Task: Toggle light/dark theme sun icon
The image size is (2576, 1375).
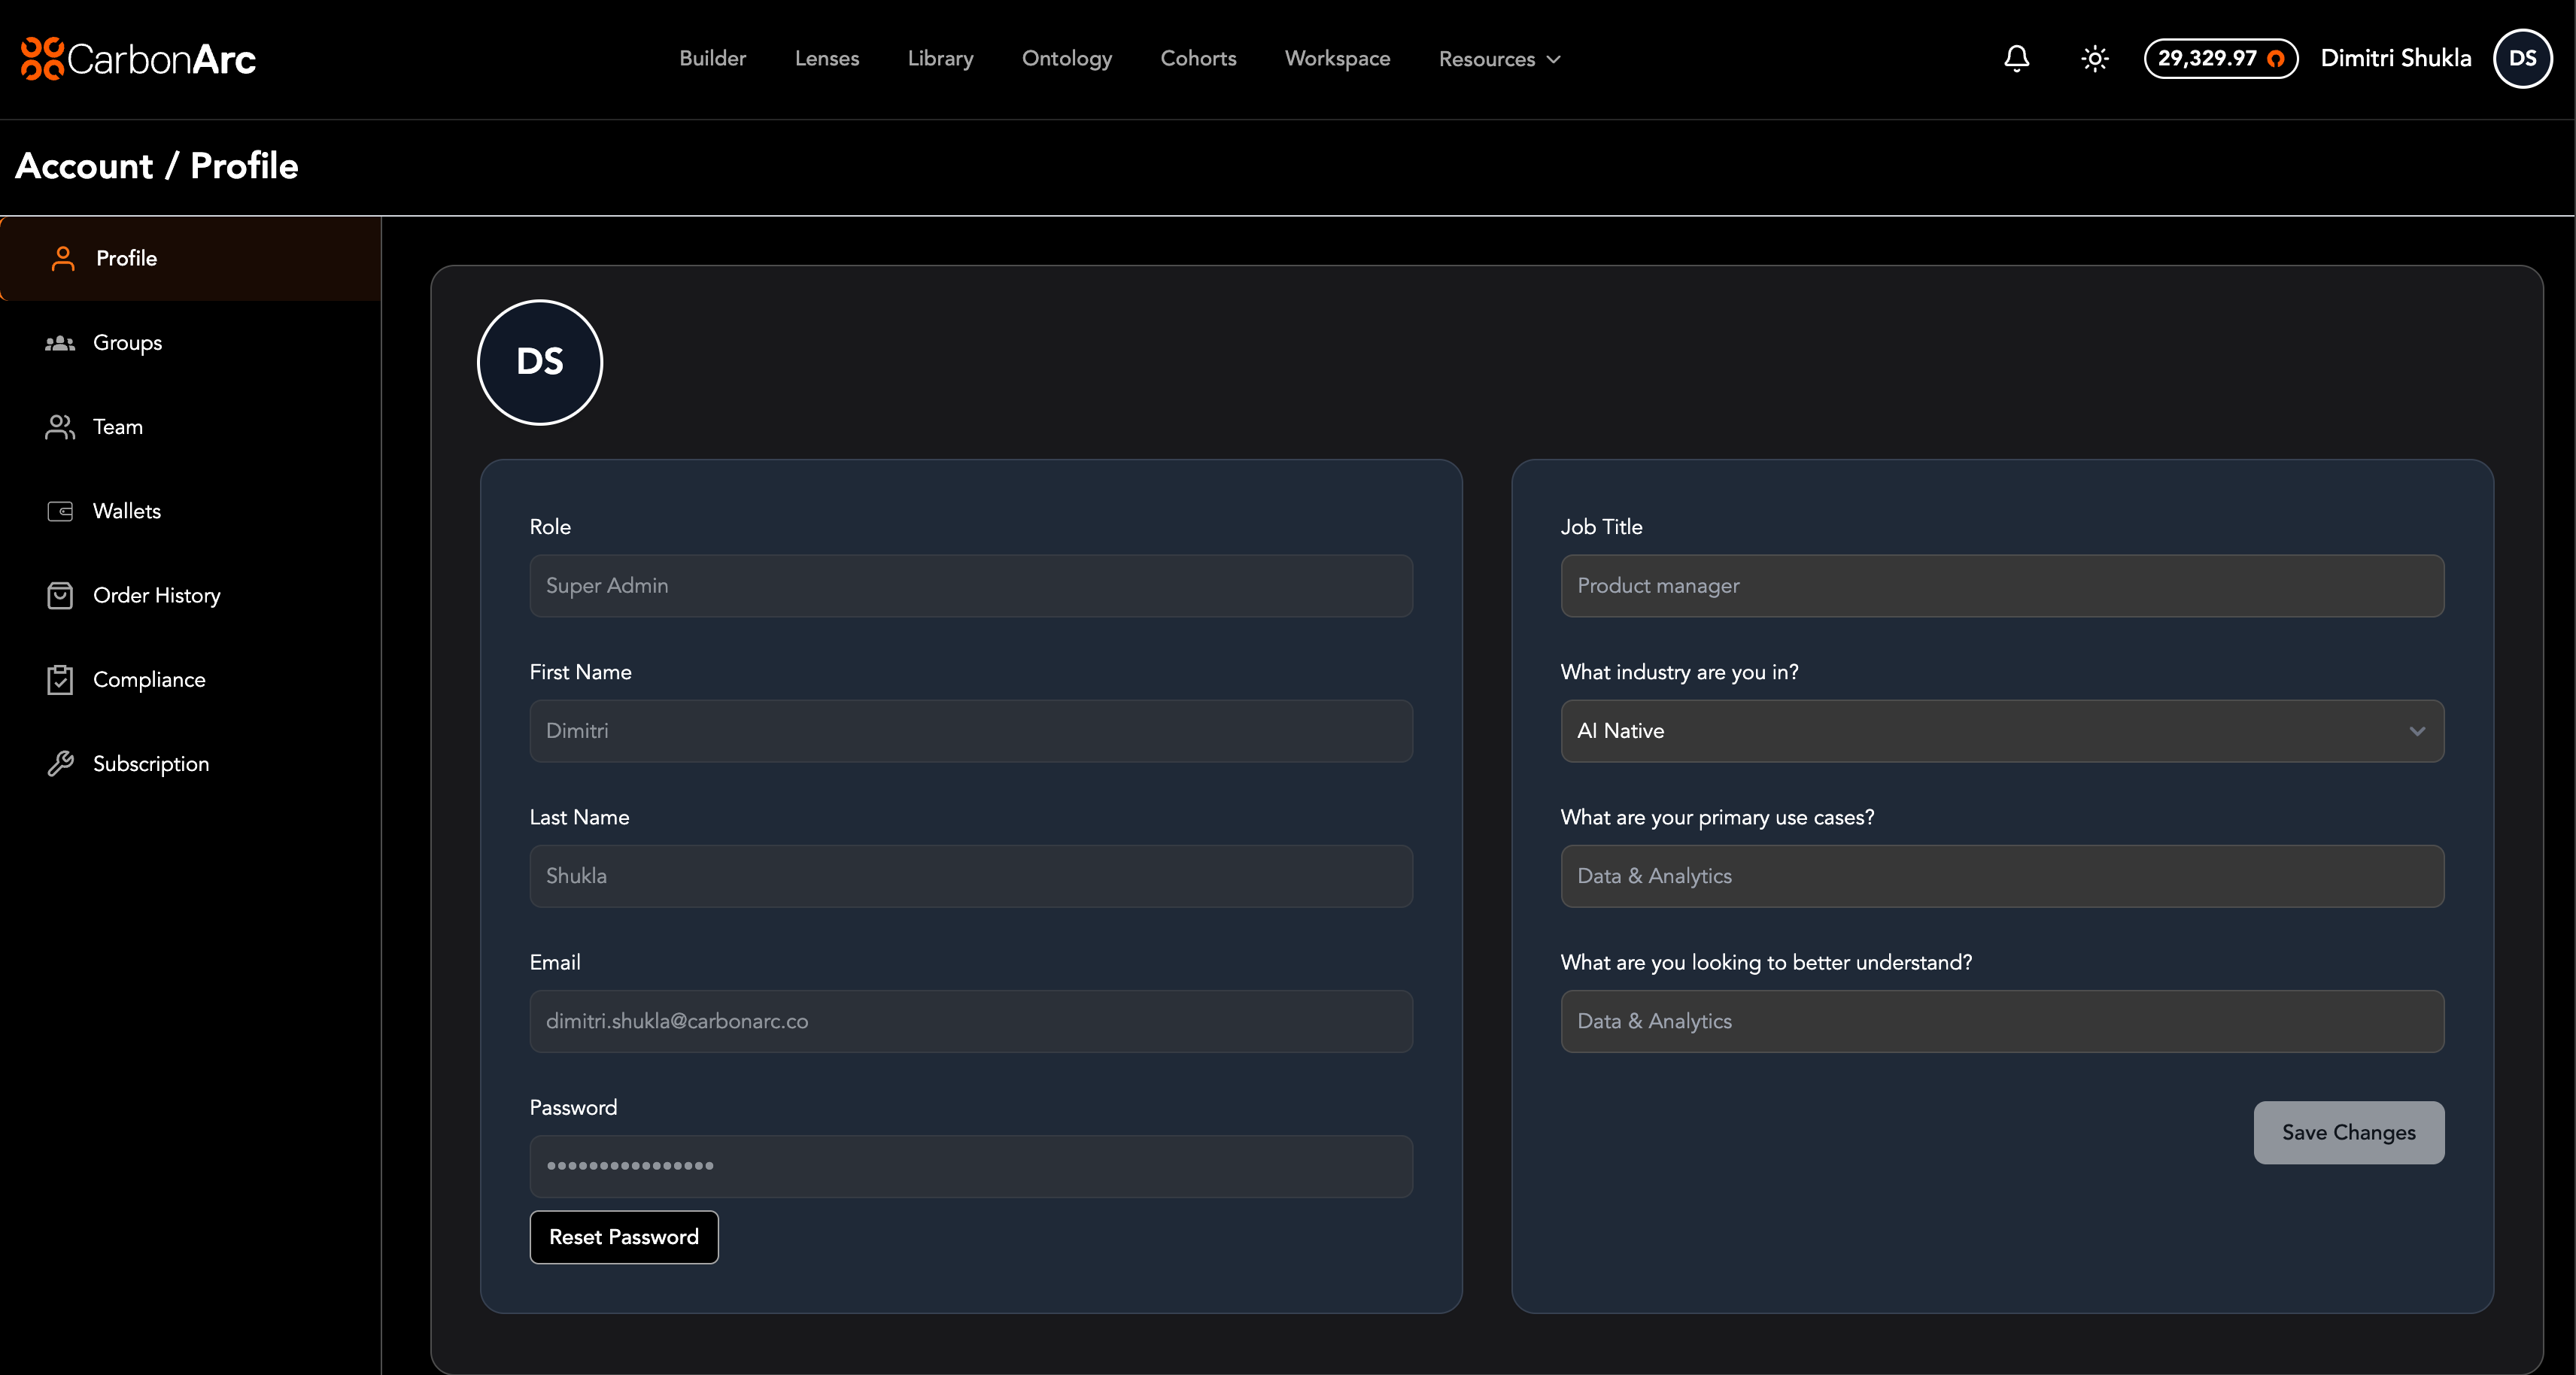Action: point(2094,59)
